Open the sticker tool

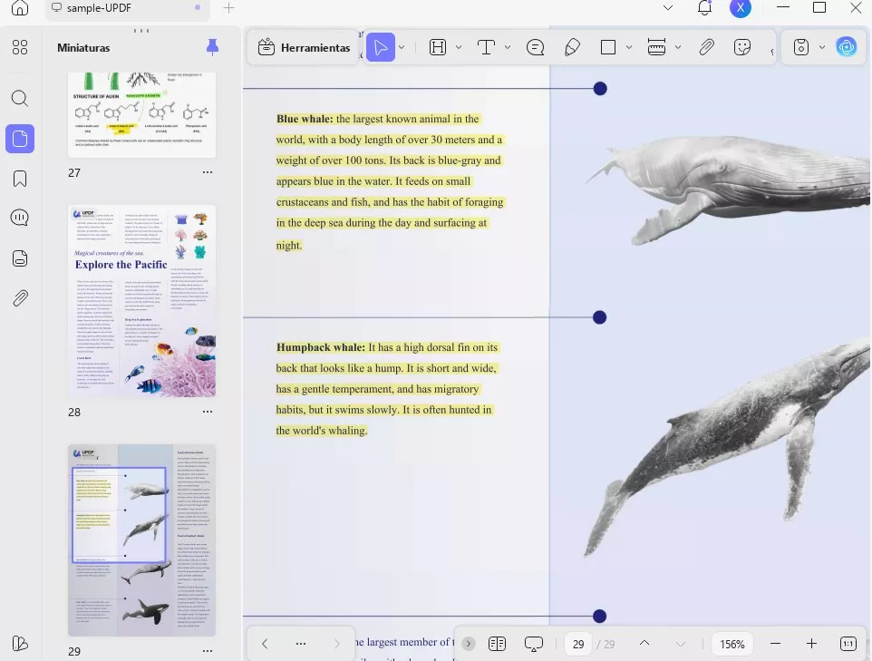click(x=743, y=48)
